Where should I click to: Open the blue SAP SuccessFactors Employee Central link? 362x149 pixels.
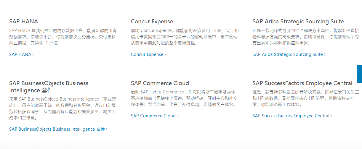click(291, 116)
